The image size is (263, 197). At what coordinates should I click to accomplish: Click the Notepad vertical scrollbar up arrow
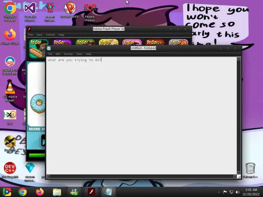pyautogui.click(x=239, y=59)
